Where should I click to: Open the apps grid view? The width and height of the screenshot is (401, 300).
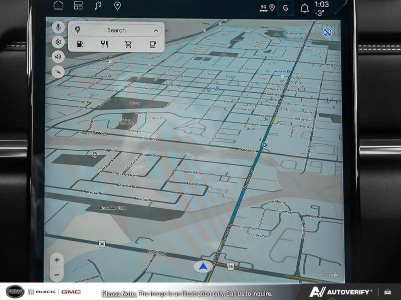pos(78,6)
